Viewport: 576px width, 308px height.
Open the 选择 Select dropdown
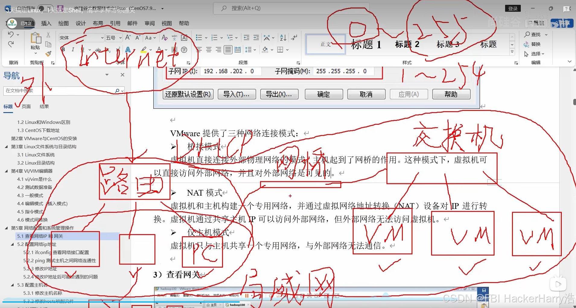coord(534,54)
